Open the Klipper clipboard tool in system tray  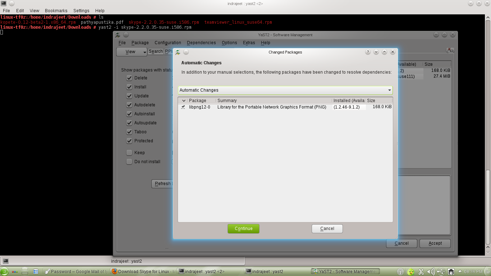(x=421, y=271)
